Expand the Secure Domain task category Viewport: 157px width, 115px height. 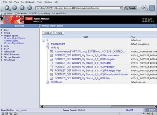click(x=2, y=57)
